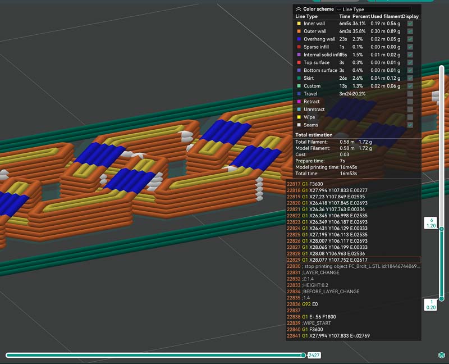The width and height of the screenshot is (449, 364).
Task: Click the Overhang wall blue color swatch
Action: pyautogui.click(x=298, y=39)
